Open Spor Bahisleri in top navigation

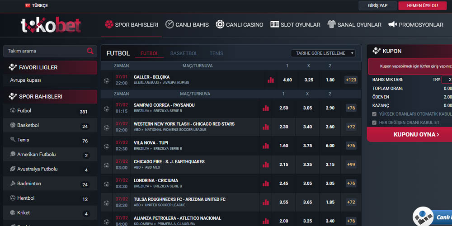(x=132, y=25)
